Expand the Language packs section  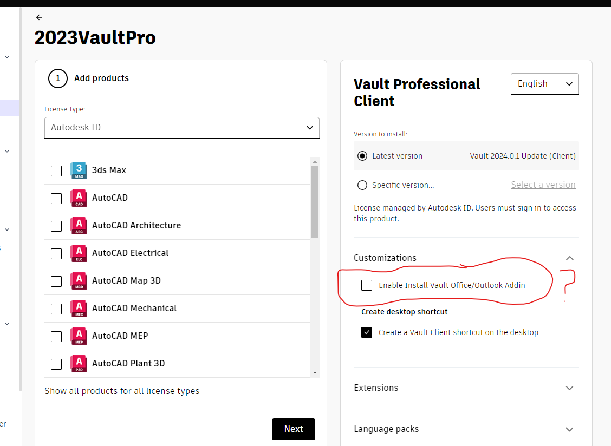[x=569, y=429]
